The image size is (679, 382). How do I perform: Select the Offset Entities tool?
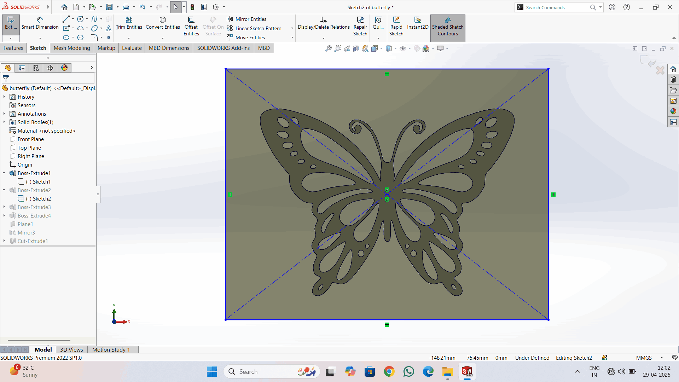point(191,26)
